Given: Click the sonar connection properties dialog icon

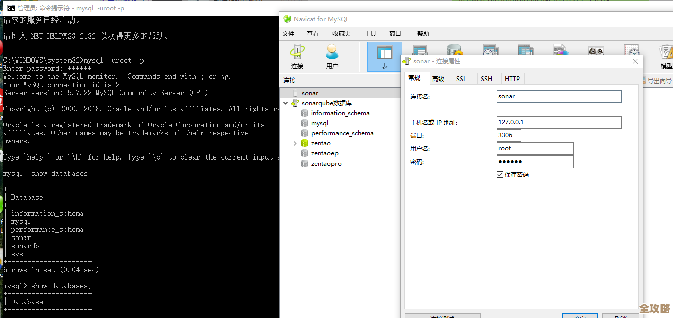Looking at the screenshot, I should pos(407,60).
